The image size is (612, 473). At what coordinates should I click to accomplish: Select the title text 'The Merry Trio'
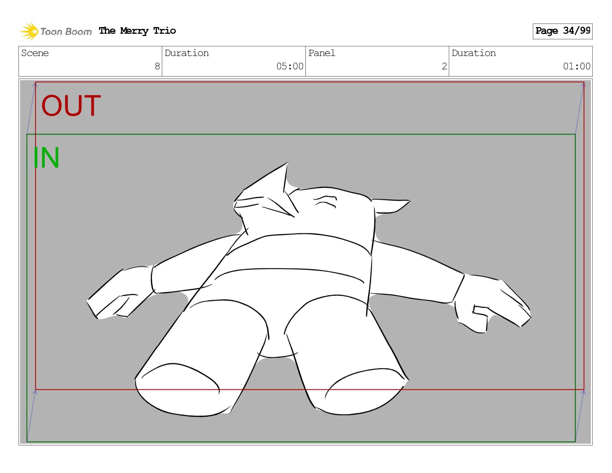pos(137,31)
